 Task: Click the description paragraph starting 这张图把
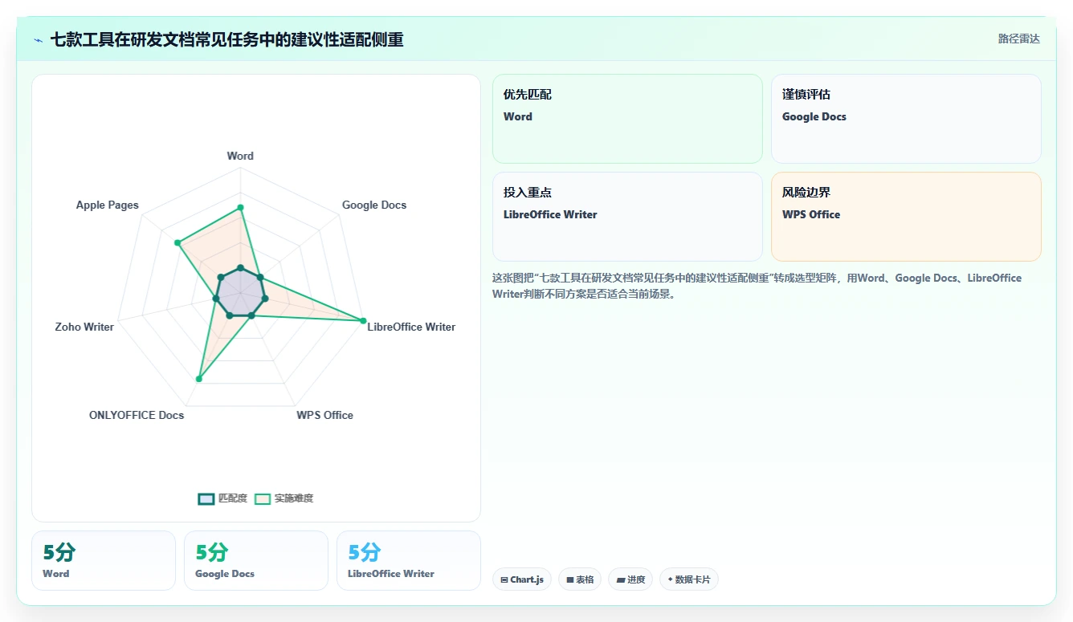click(757, 286)
